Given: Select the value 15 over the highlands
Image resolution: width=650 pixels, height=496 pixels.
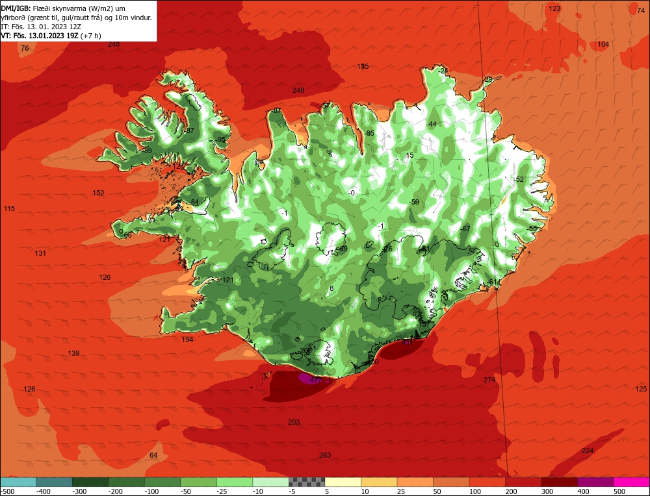Looking at the screenshot, I should 409,155.
